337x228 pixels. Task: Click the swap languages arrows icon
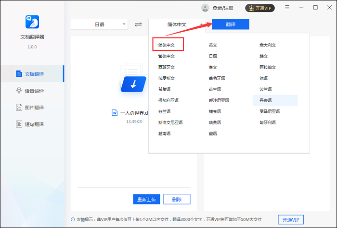(x=138, y=24)
